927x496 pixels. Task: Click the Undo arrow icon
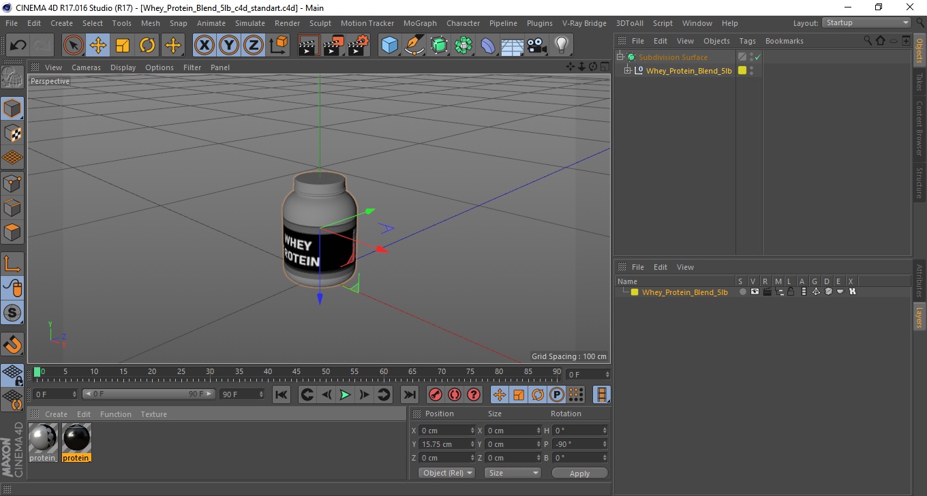[x=18, y=46]
